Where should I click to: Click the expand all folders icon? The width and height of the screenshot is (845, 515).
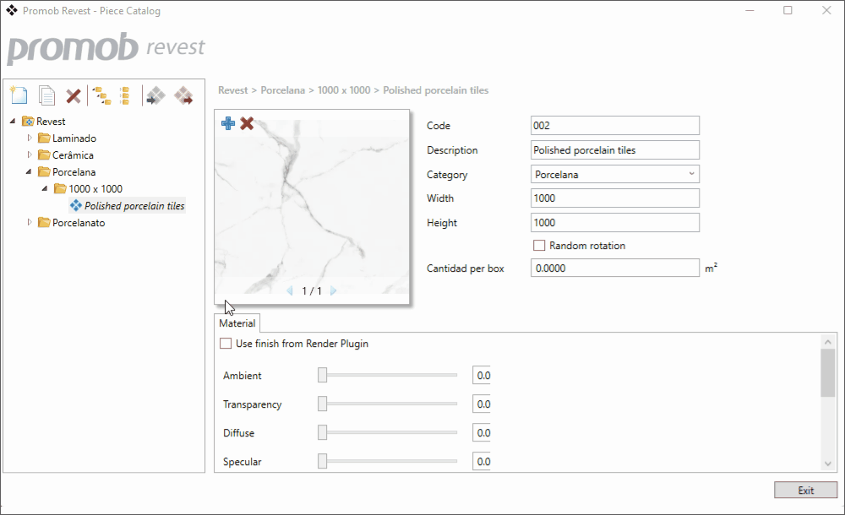coord(101,95)
